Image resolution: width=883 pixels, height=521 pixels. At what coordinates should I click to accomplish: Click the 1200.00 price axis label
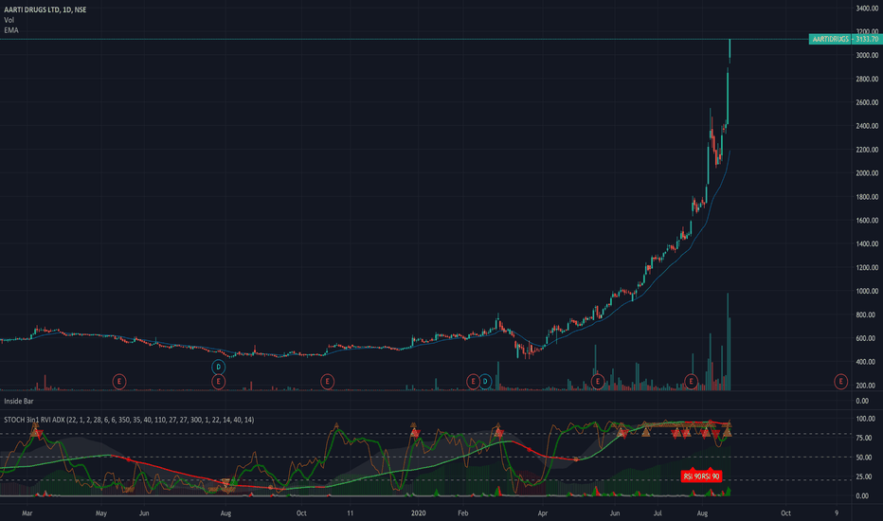(867, 267)
